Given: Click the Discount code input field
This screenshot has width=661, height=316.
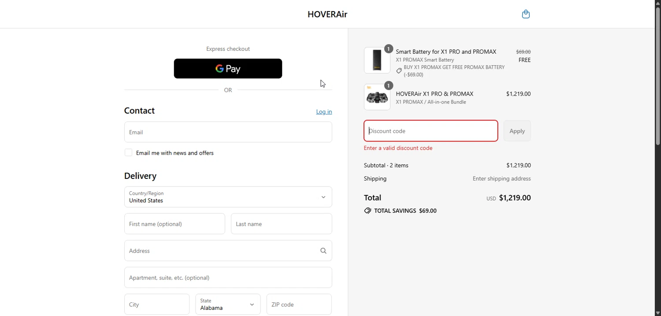Looking at the screenshot, I should [x=431, y=130].
